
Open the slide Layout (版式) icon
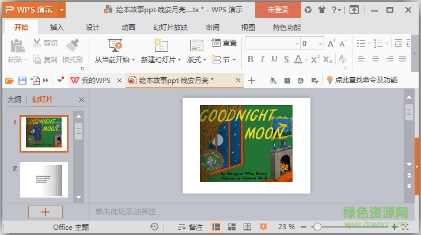click(x=196, y=46)
